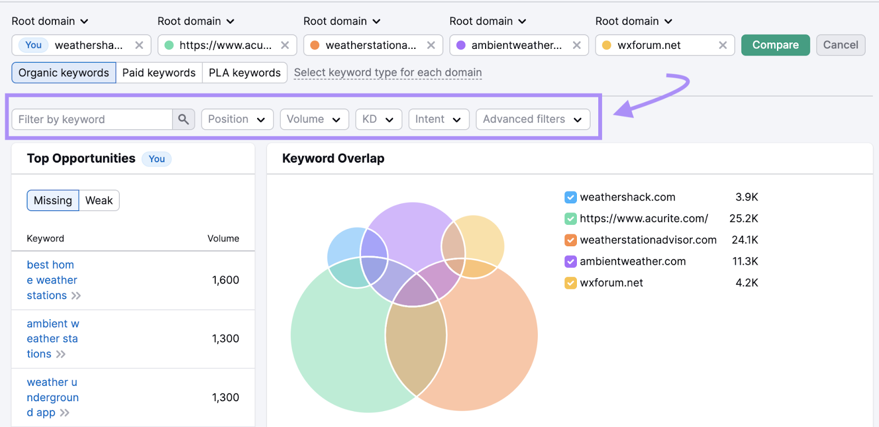This screenshot has height=427, width=879.
Task: Select the Missing opportunities toggle
Action: 53,201
